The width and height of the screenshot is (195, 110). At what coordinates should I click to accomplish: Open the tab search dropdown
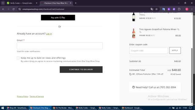pos(3,3)
